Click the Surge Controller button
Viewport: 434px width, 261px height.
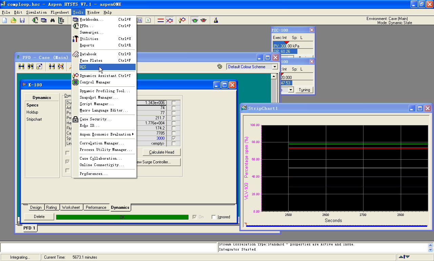[158, 162]
